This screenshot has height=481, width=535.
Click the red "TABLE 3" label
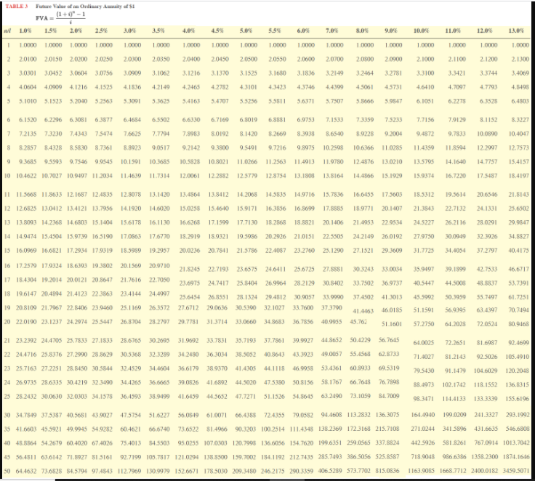(x=17, y=6)
